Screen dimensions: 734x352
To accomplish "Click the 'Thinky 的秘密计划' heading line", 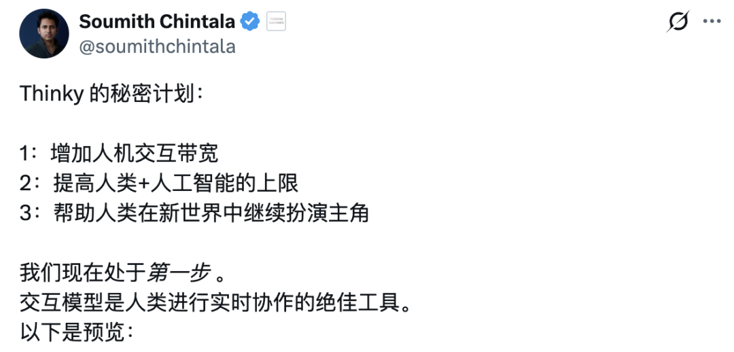I will [112, 94].
